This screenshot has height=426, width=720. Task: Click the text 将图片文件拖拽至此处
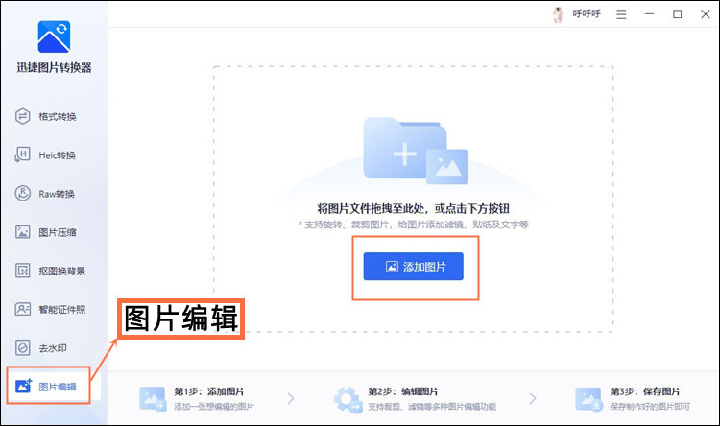[x=371, y=209]
